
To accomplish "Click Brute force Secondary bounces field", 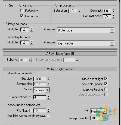I will point(69,60).
